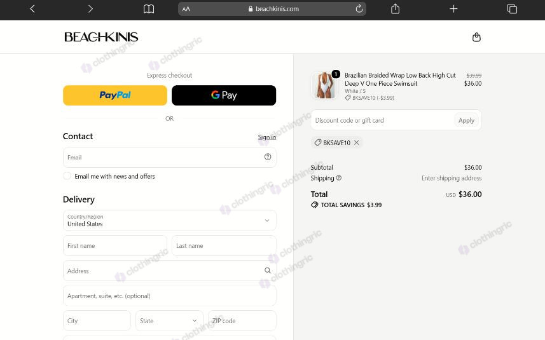Viewport: 545px width, 340px height.
Task: Focus the Email input field
Action: [x=170, y=158]
